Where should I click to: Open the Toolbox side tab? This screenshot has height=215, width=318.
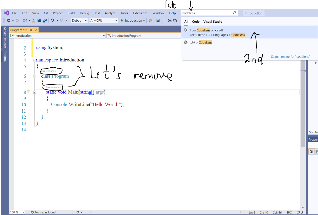[x=5, y=57]
